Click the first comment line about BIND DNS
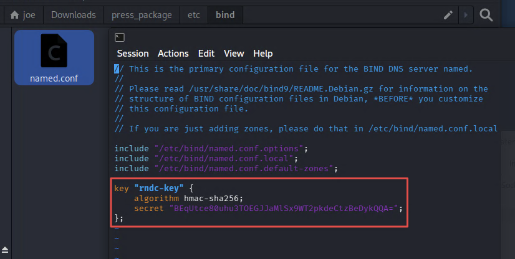The image size is (515, 259). (293, 69)
